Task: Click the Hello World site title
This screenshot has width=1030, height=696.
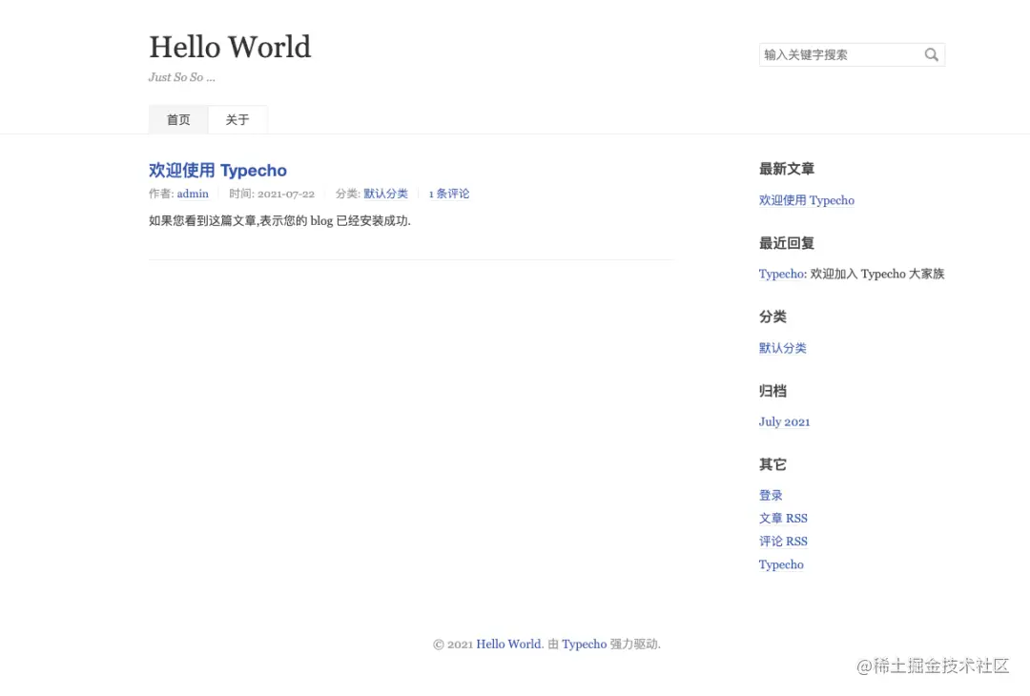Action: [230, 47]
